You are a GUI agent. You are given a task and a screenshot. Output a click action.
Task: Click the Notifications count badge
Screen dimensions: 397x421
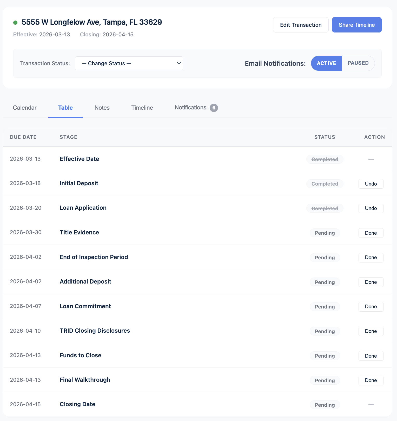(x=214, y=108)
